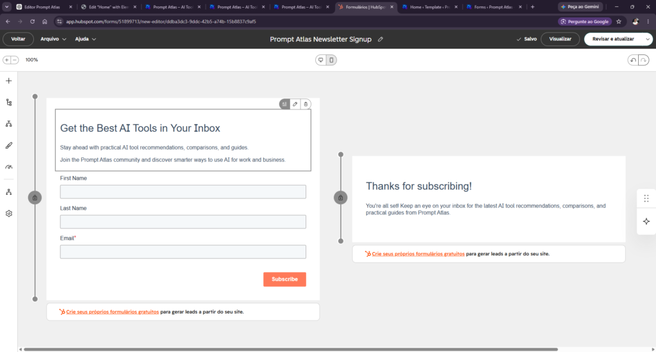Image resolution: width=656 pixels, height=352 pixels.
Task: Open the AI sparkle icon on right panel
Action: (646, 221)
